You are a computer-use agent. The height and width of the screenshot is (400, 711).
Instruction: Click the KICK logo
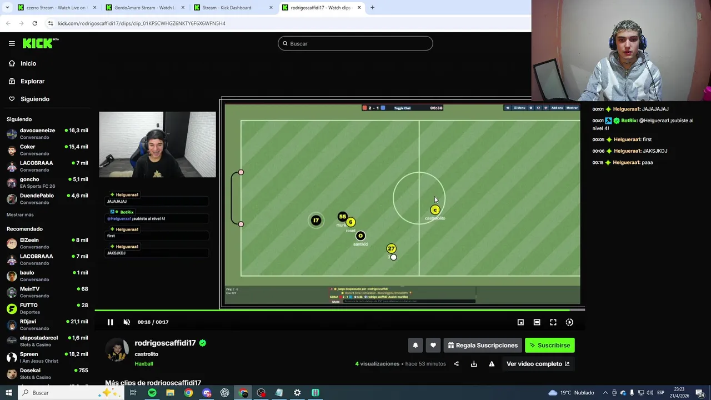(41, 43)
